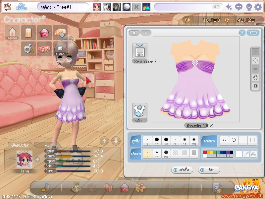The width and height of the screenshot is (265, 199).
Task: Toggle the grid view tool
Action: 255,86
